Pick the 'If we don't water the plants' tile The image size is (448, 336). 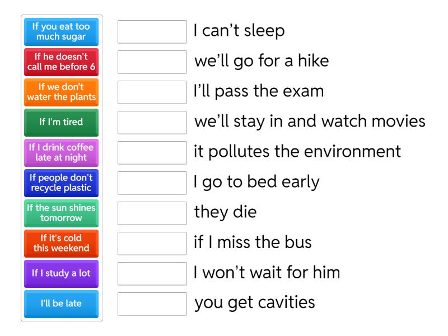(62, 92)
